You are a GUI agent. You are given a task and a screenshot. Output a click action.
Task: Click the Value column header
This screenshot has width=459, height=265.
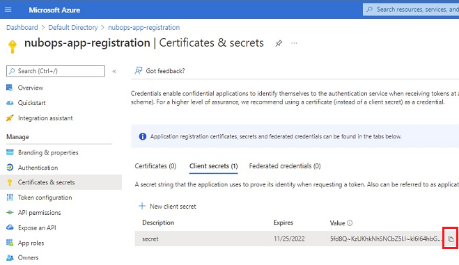click(x=338, y=223)
